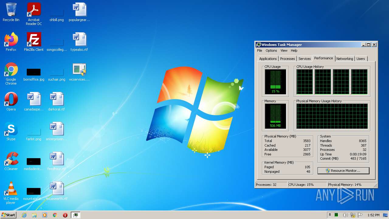Select the Performance tab
Screen dimensions: 389x219
coord(323,58)
